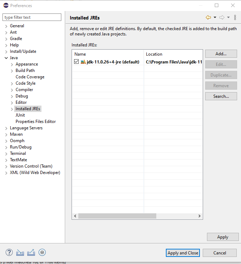Open the forward history dropdown arrow
241x264 pixels.
pyautogui.click(x=228, y=17)
